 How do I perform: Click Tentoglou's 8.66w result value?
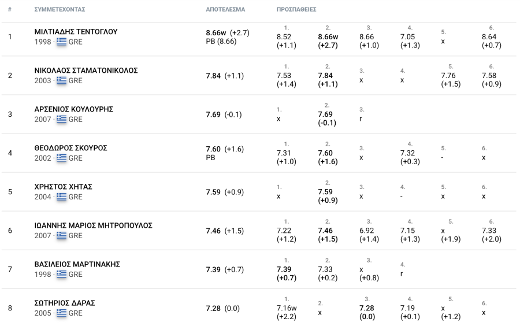pyautogui.click(x=216, y=33)
